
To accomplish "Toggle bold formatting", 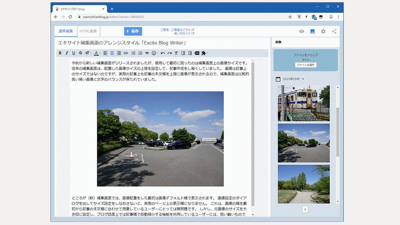I will 60,53.
